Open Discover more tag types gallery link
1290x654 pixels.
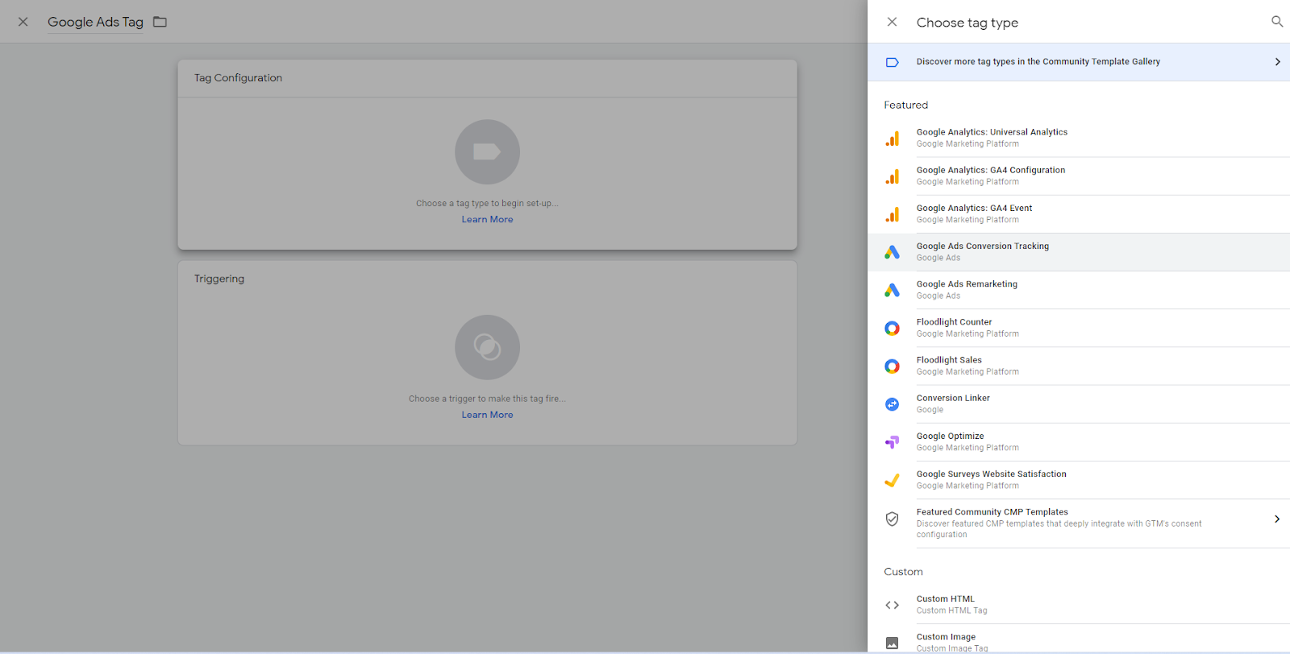[1079, 62]
